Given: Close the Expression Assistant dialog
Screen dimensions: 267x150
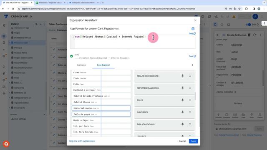Looking at the screenshot, I should (195, 20).
